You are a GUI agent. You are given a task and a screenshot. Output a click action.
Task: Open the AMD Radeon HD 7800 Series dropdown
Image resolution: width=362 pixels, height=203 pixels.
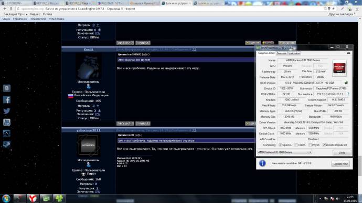(x=285, y=152)
